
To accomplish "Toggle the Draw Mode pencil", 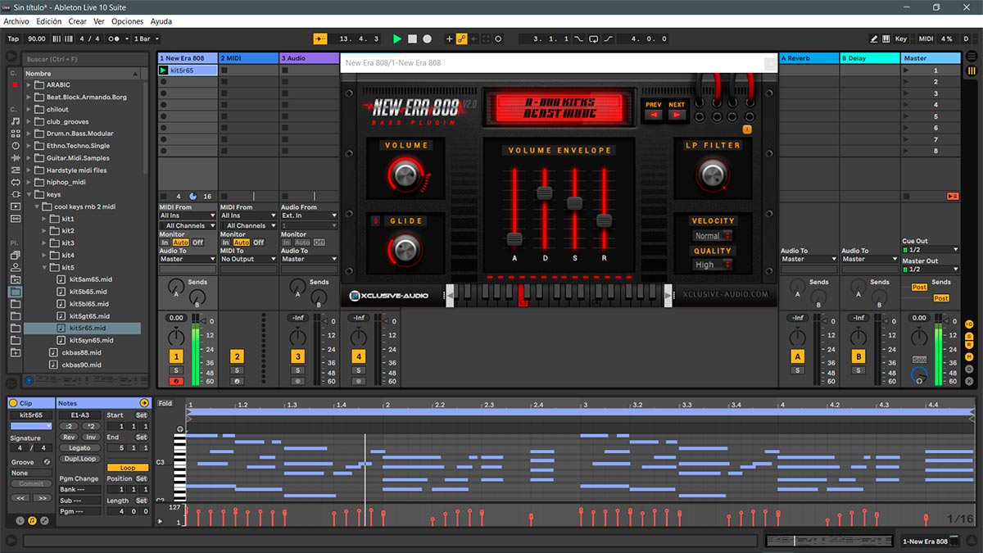I will (874, 39).
